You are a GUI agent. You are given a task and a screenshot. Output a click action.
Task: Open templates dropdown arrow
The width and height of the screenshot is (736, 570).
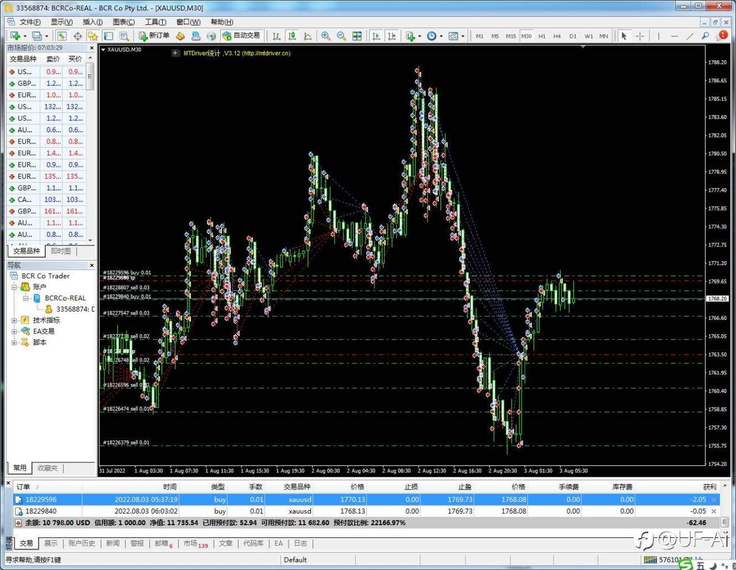463,36
